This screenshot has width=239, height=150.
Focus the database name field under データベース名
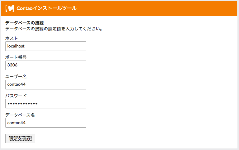point(46,123)
